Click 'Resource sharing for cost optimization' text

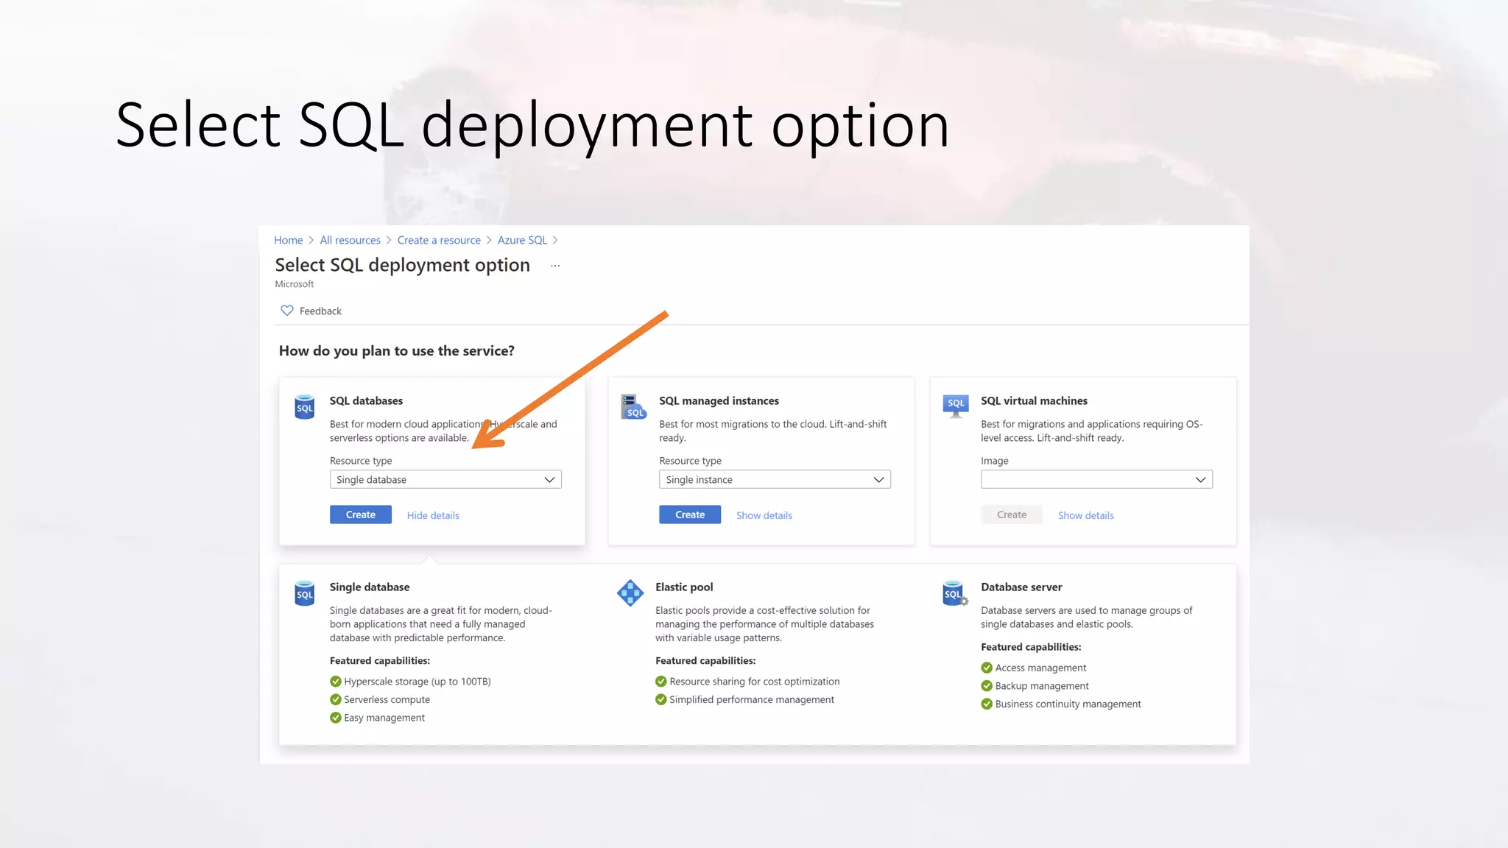point(755,682)
